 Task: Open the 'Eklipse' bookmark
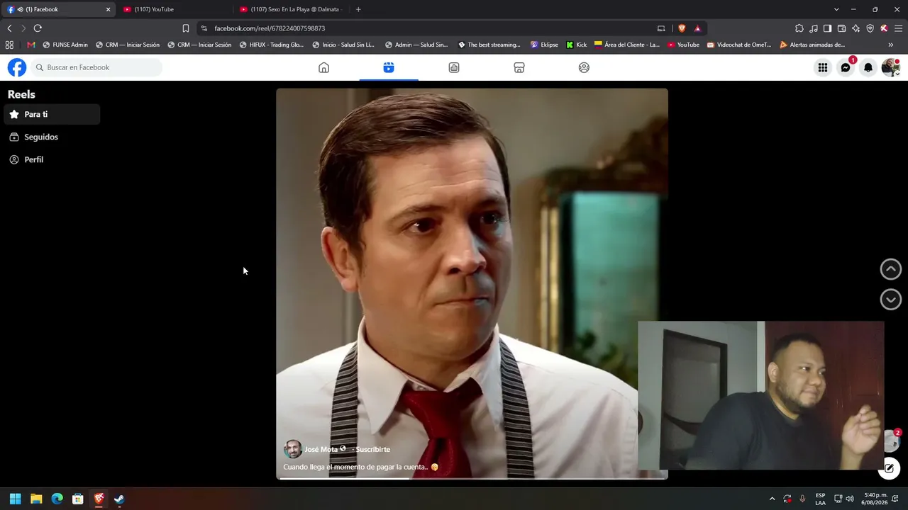tap(544, 45)
